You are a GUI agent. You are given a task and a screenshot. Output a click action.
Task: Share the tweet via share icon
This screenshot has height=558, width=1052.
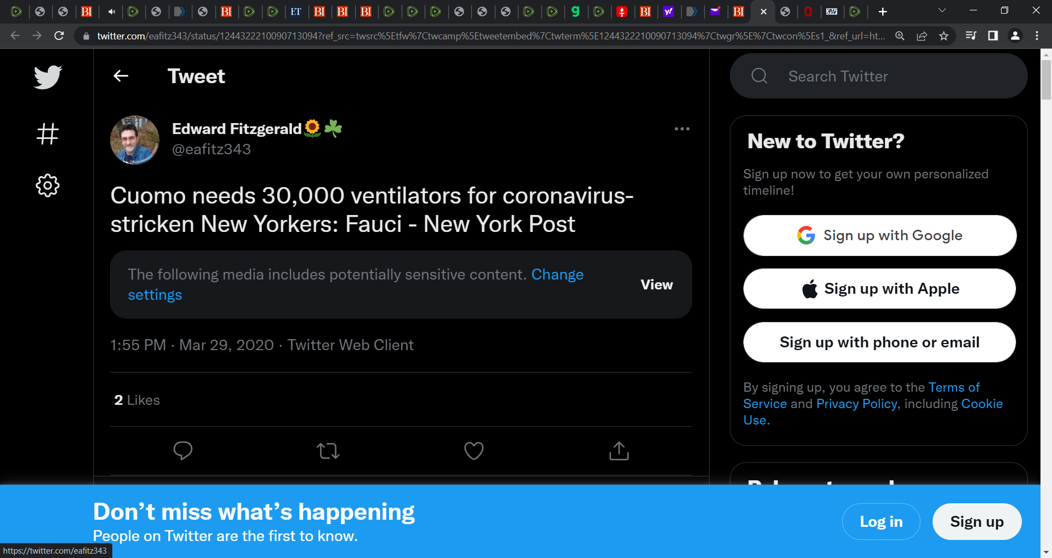pos(619,451)
